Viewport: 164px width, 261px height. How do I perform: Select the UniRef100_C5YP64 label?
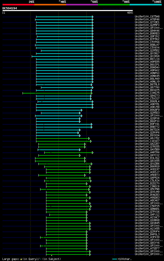[147, 42]
